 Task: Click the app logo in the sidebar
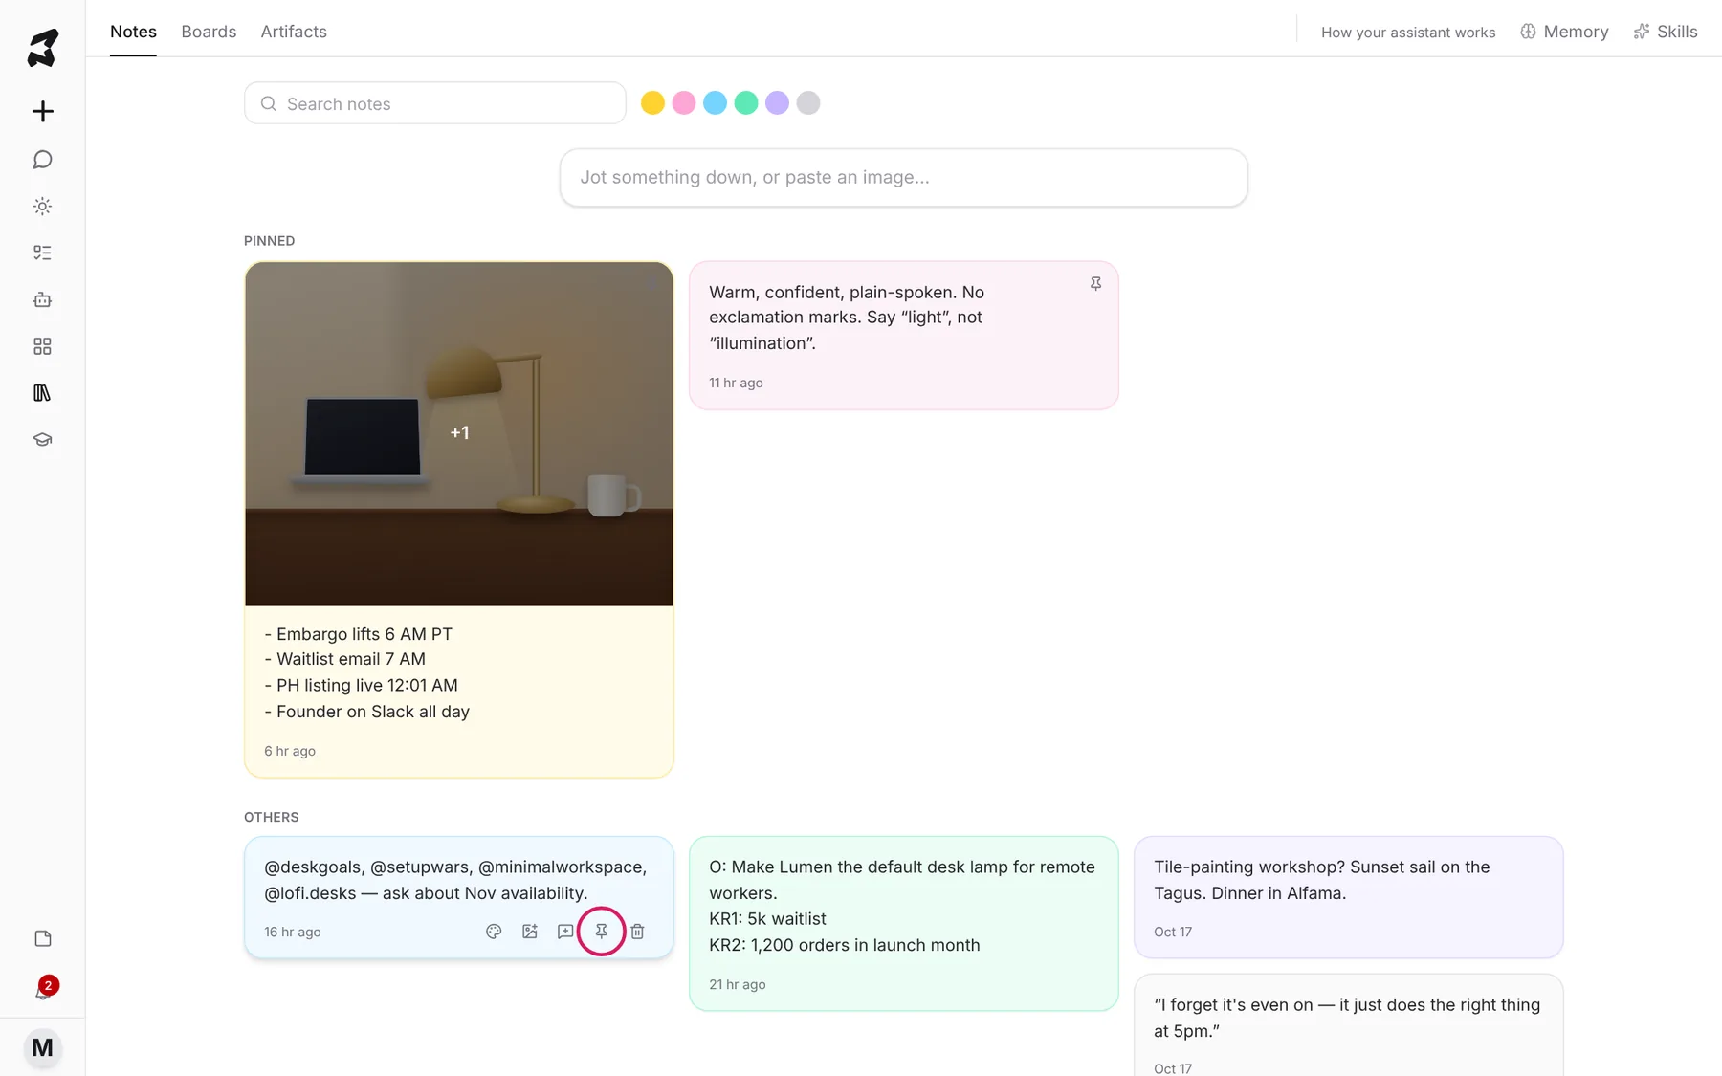(x=42, y=48)
